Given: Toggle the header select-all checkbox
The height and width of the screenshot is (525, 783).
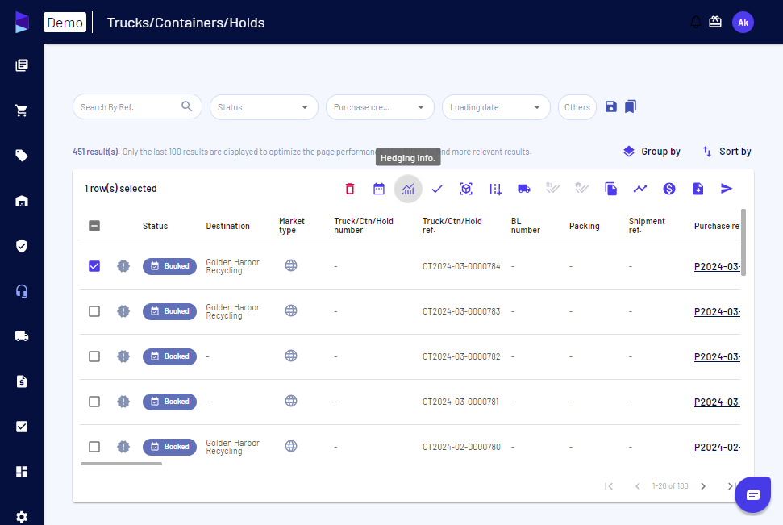Looking at the screenshot, I should 94,226.
